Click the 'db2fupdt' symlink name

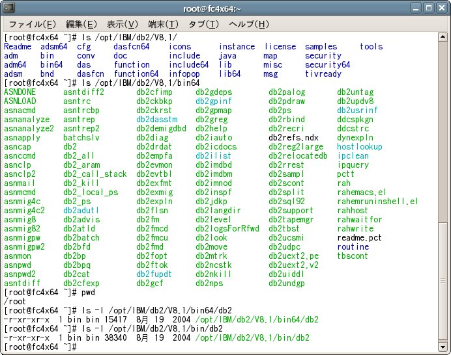(154, 274)
